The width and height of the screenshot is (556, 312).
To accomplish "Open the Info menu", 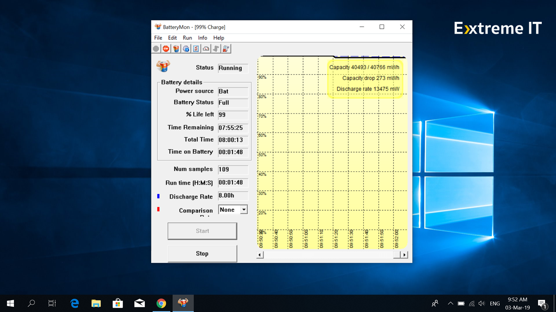I will (x=203, y=38).
